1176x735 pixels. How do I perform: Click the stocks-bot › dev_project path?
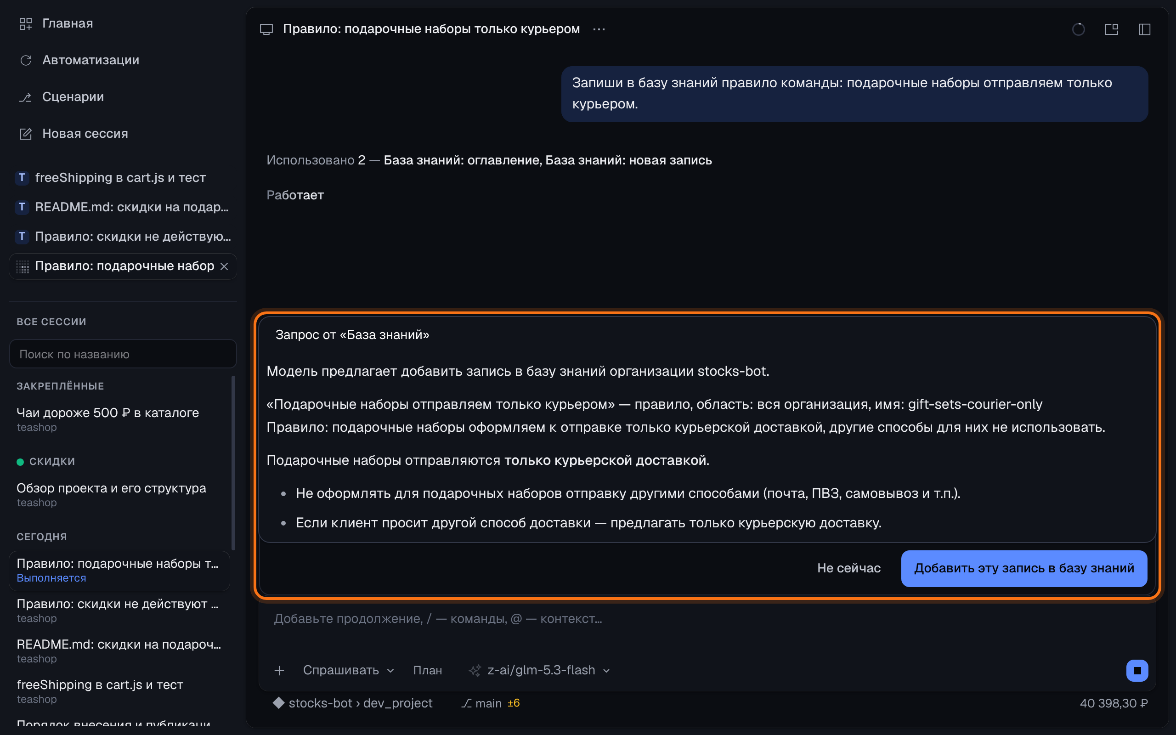[x=360, y=703]
